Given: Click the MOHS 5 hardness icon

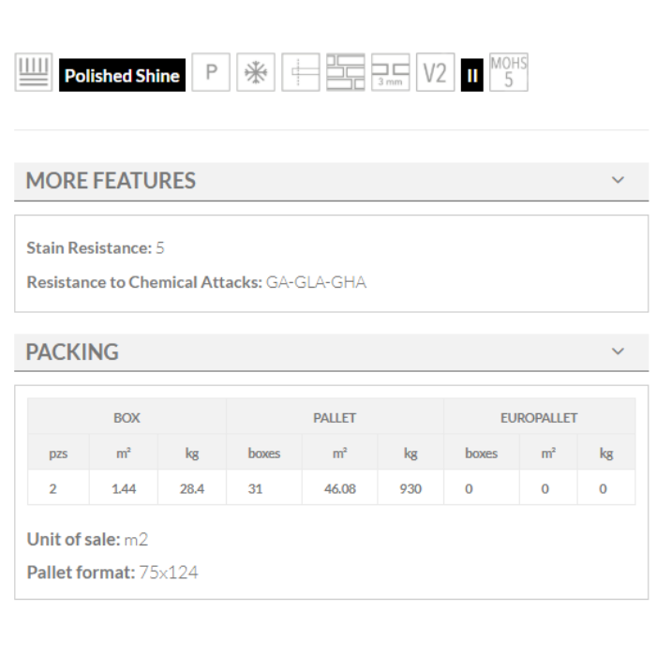Looking at the screenshot, I should (x=509, y=72).
